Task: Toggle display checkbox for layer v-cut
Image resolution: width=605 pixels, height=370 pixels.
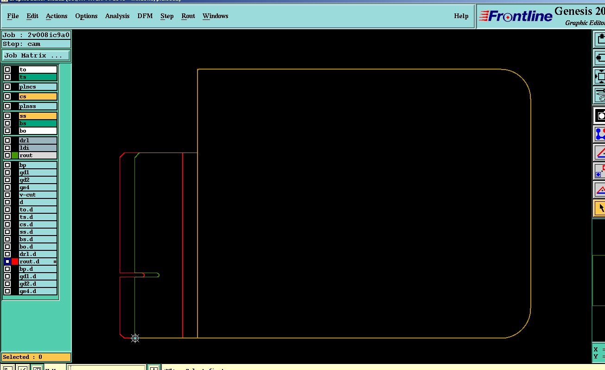Action: (x=7, y=195)
